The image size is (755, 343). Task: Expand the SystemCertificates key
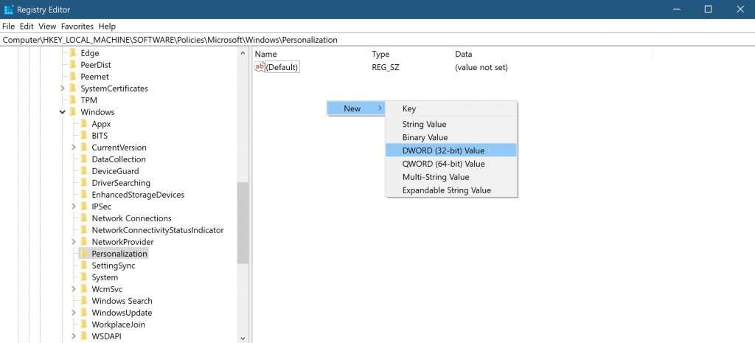[63, 89]
